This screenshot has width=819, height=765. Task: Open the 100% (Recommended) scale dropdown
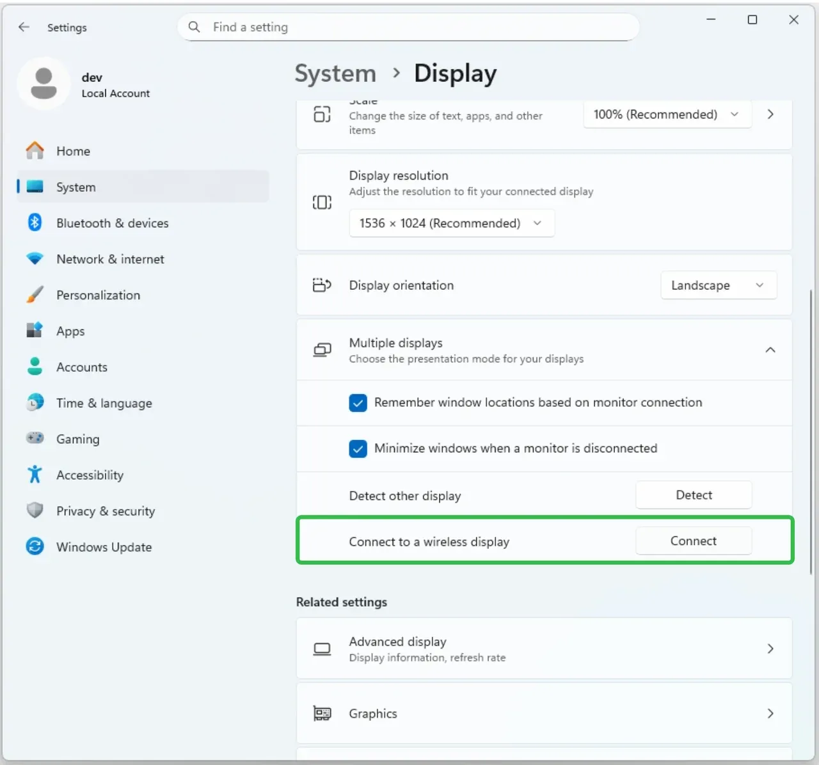pyautogui.click(x=667, y=114)
